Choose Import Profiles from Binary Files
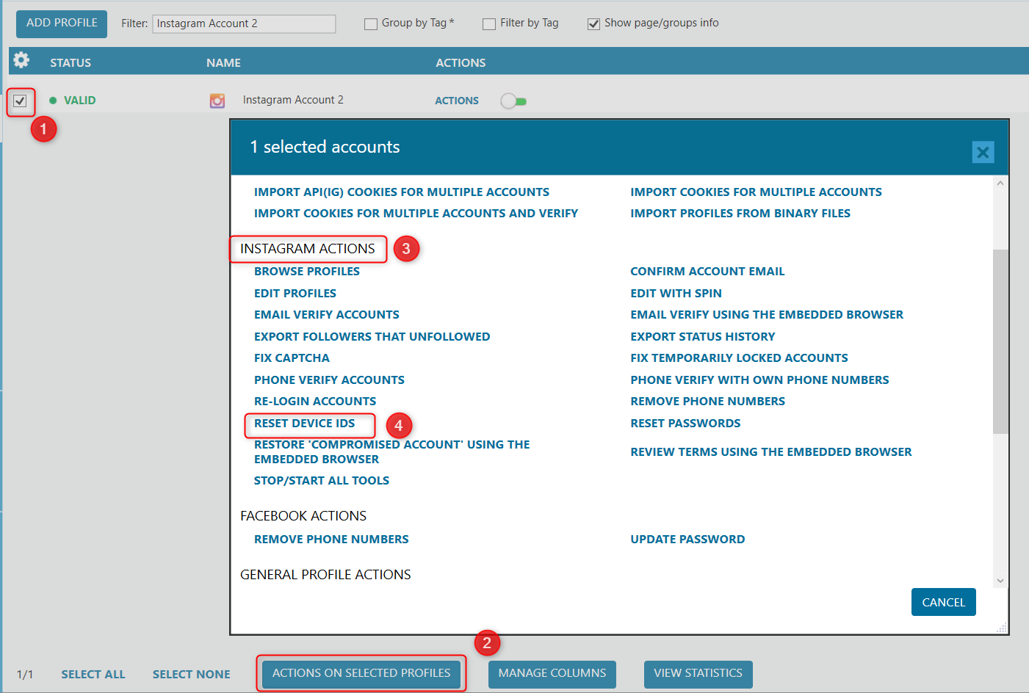The height and width of the screenshot is (693, 1029). (740, 214)
